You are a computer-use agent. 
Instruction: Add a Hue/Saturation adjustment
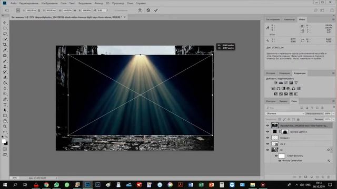(x=273, y=88)
